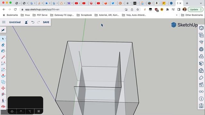Open the Bookmarks folder in bar

(10, 15)
